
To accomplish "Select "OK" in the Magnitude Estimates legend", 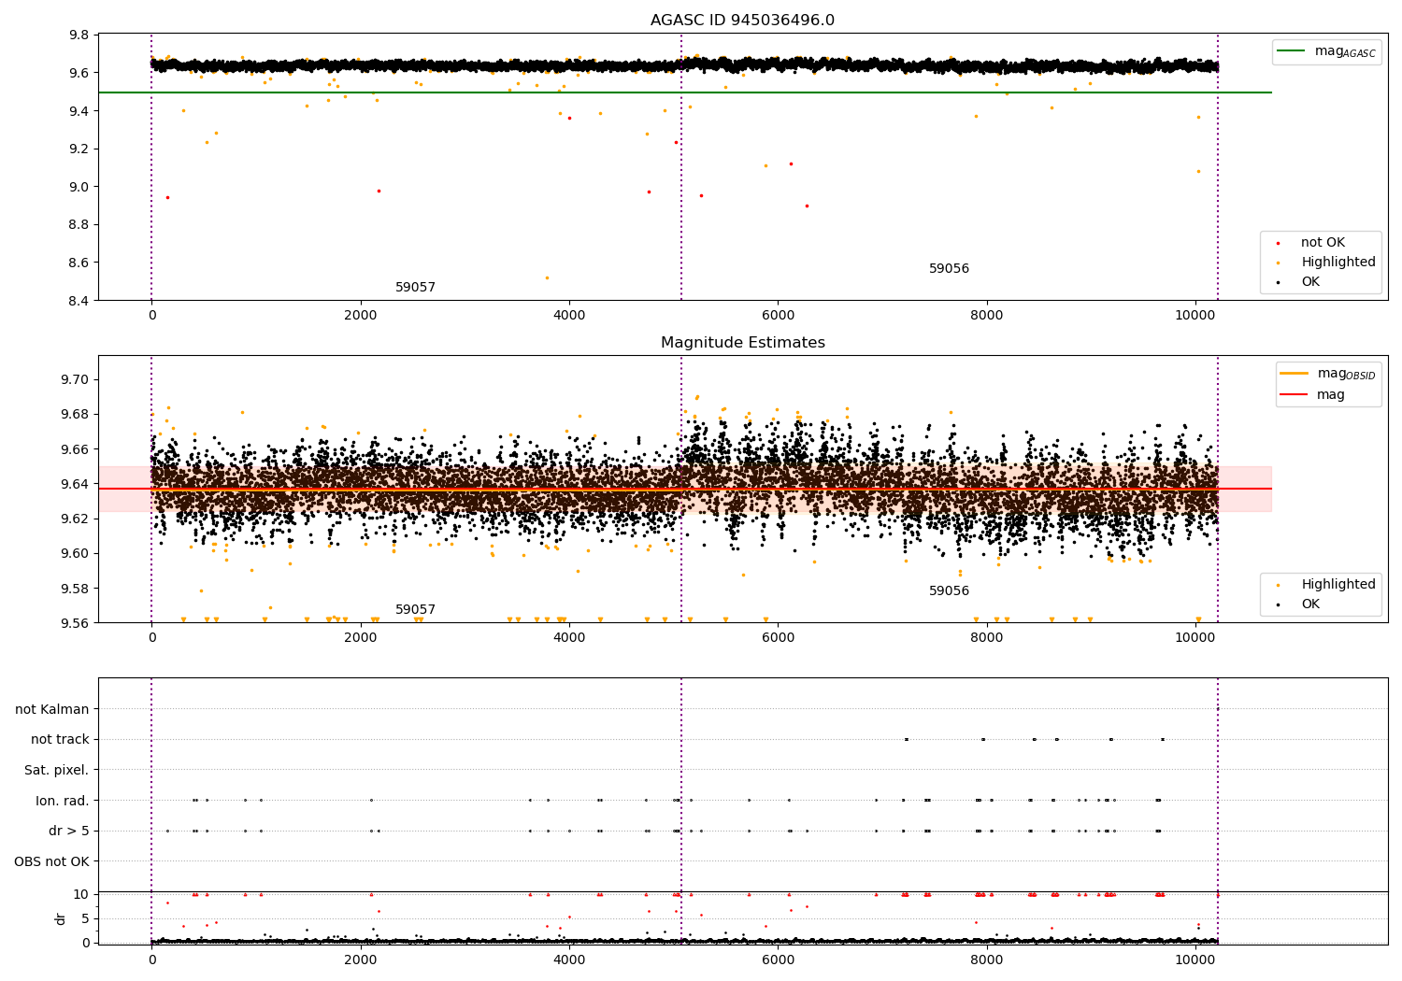I will [1310, 604].
